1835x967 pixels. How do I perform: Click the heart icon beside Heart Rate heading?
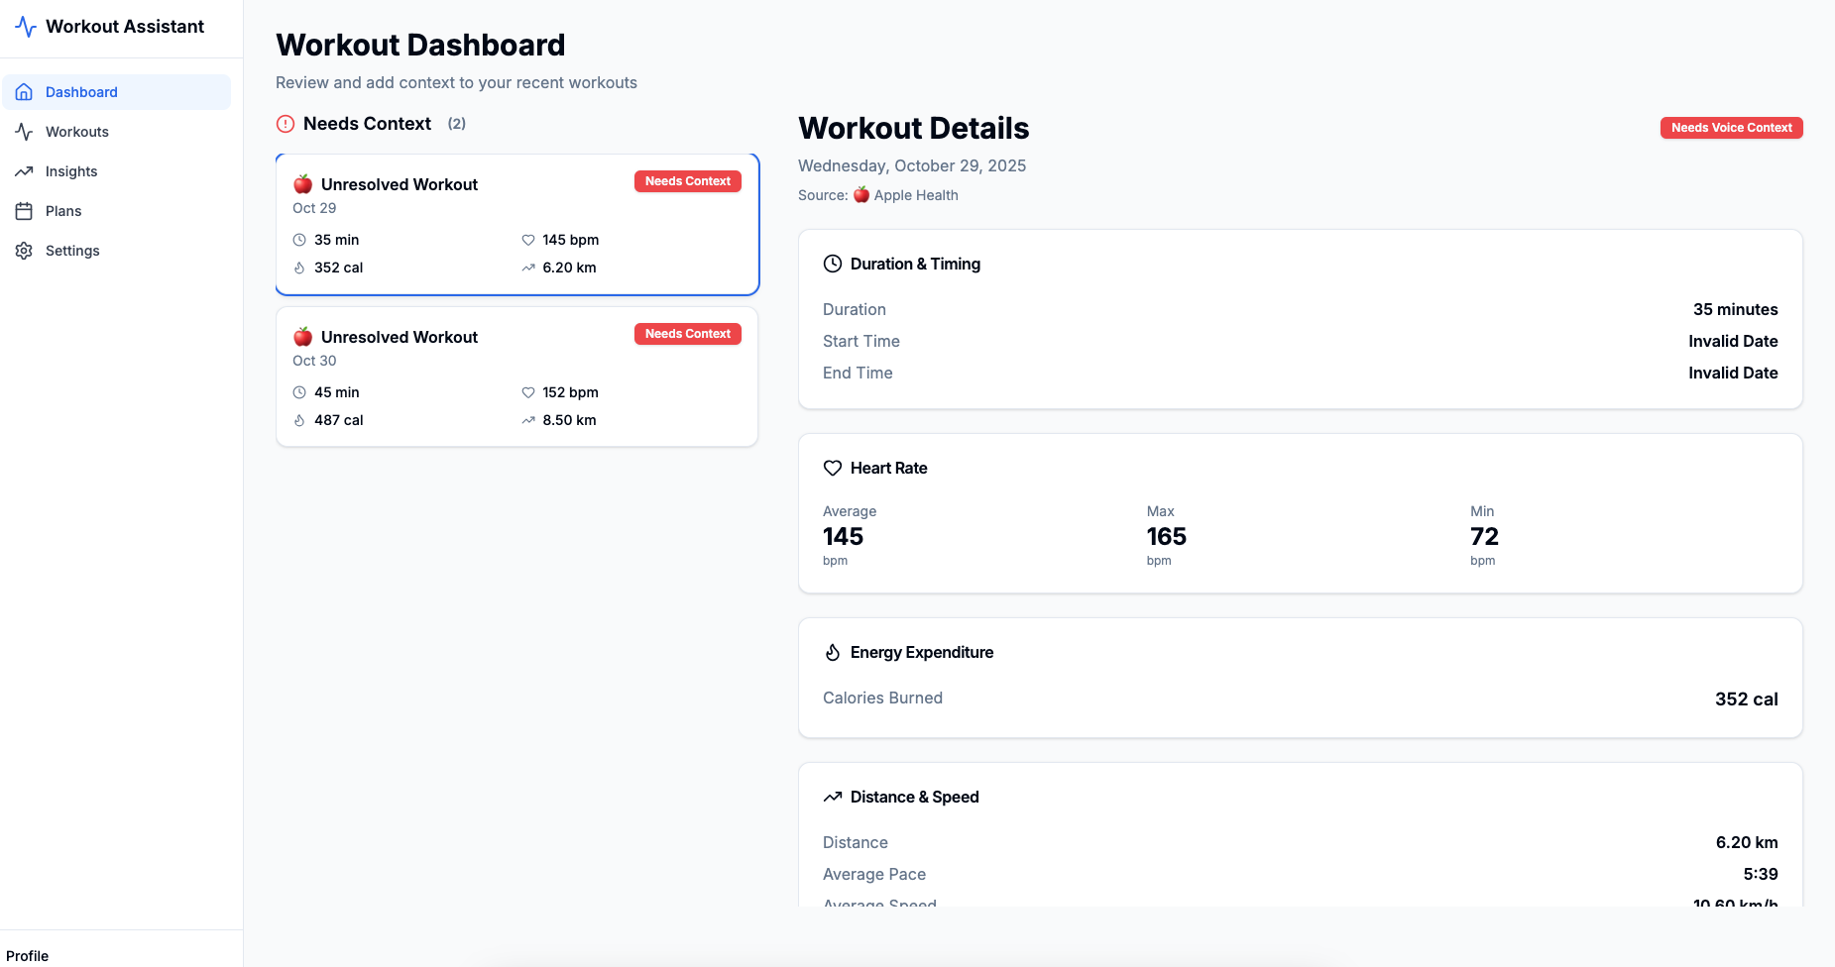833,468
